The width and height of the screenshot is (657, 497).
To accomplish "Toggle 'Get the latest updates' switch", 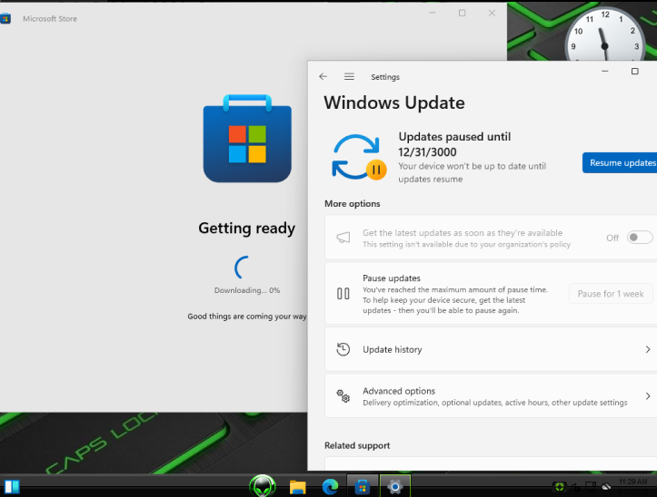I will pos(640,238).
